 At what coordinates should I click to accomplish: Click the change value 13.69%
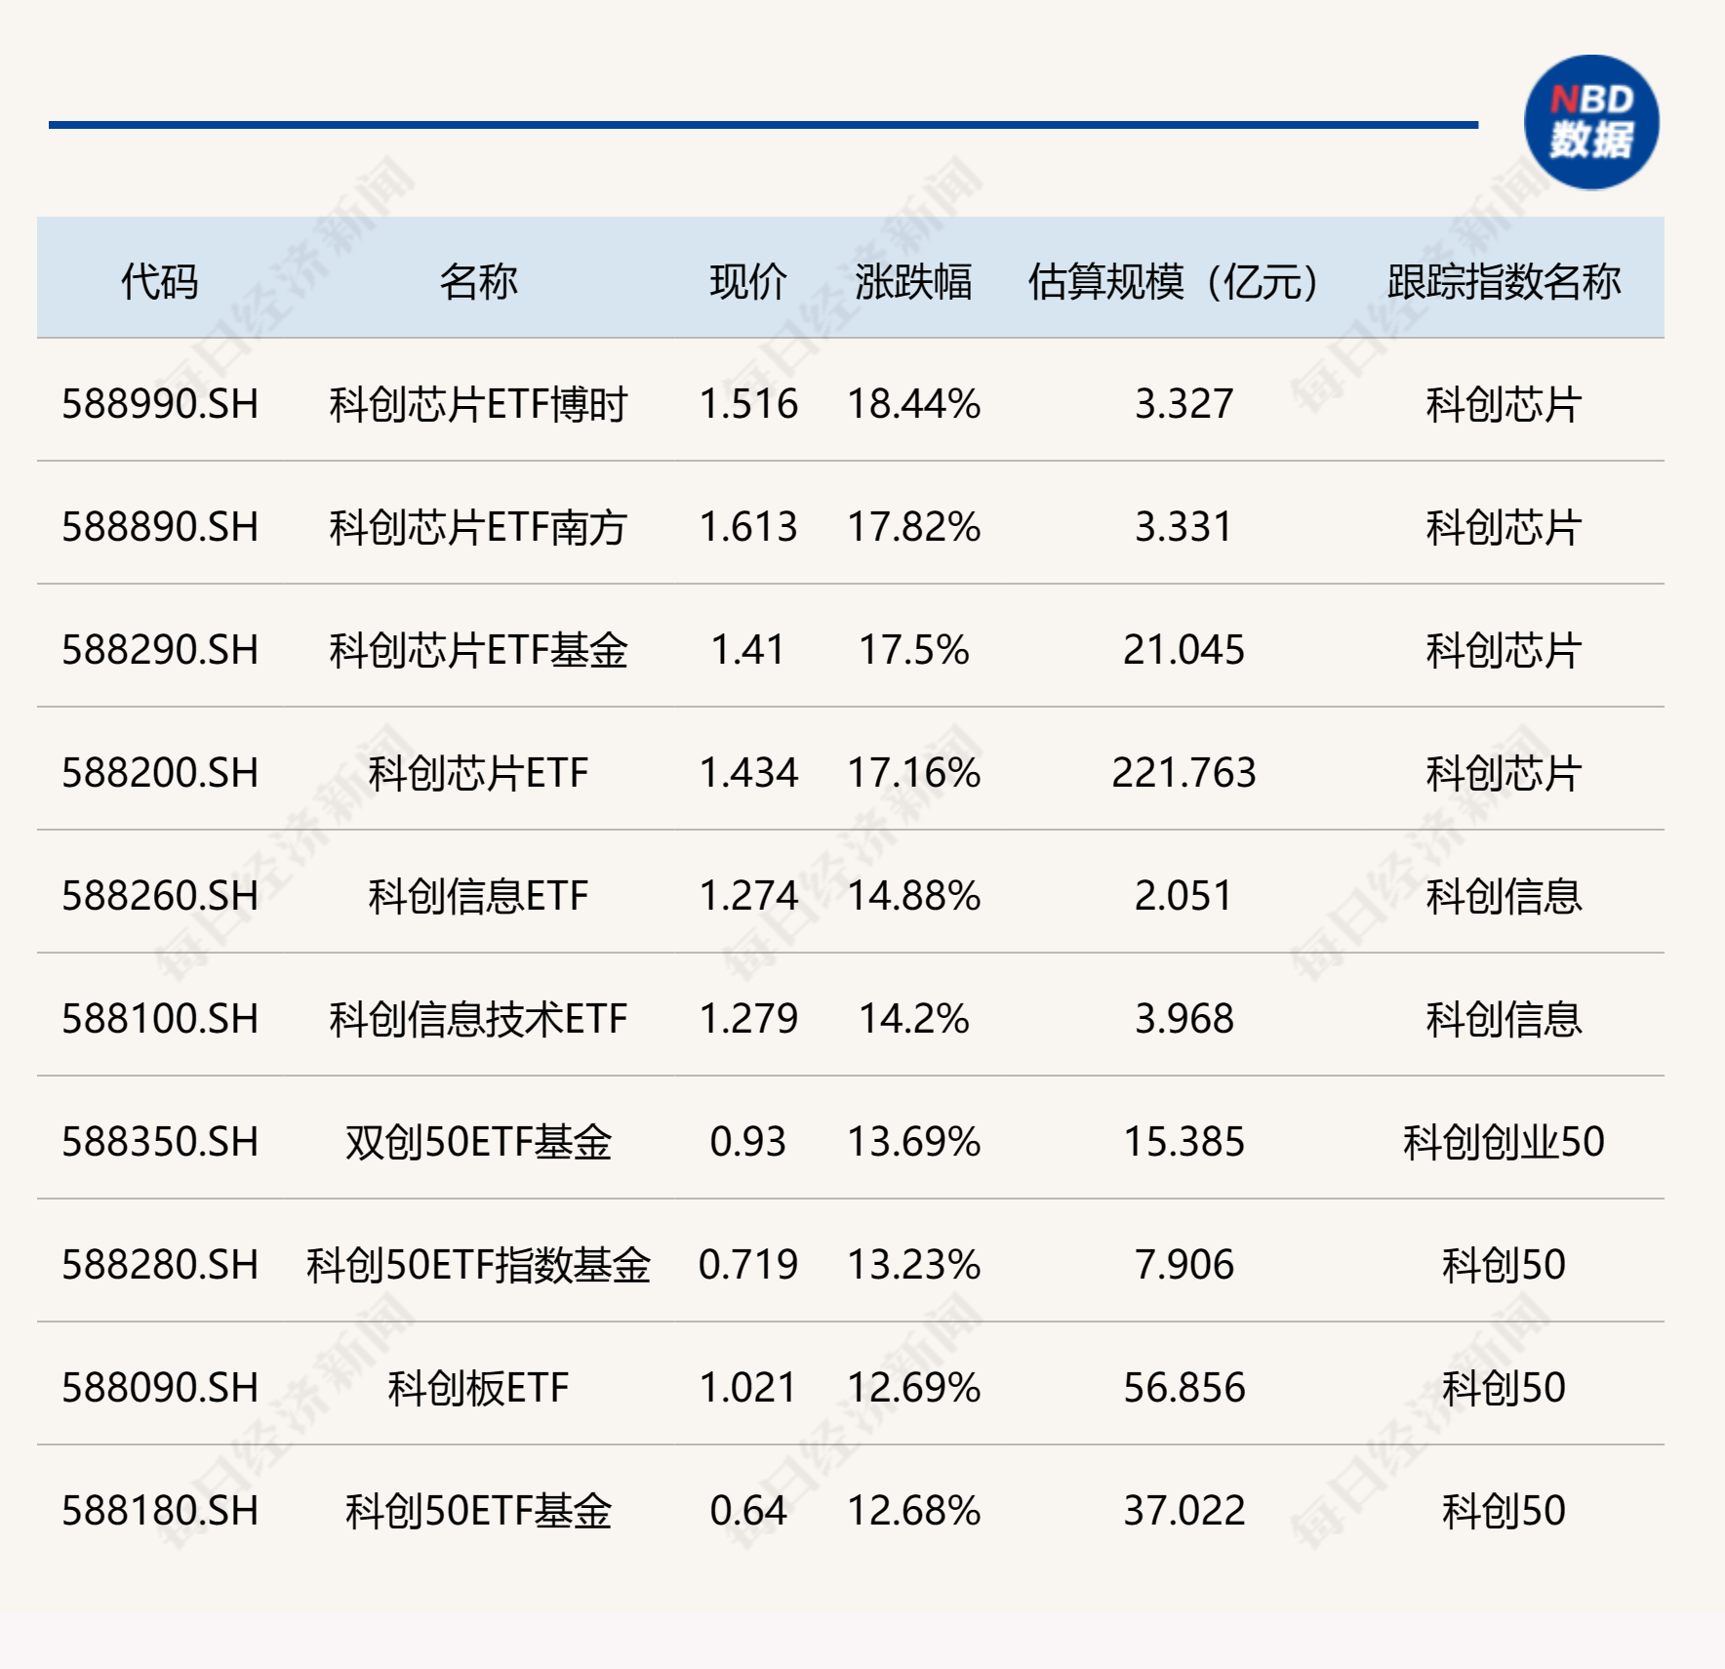[913, 1142]
